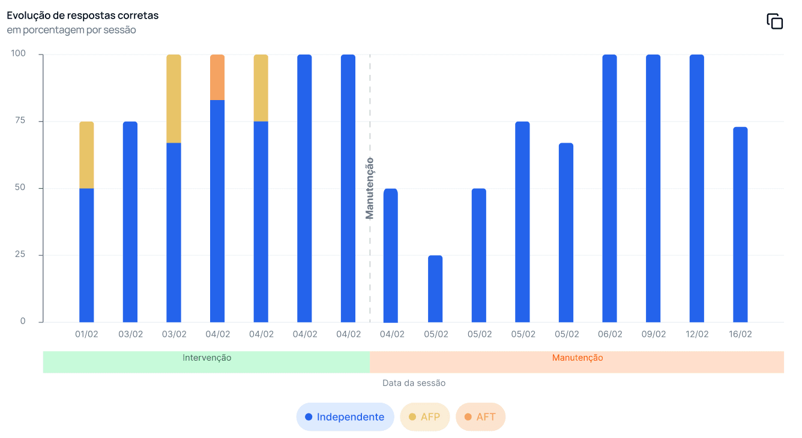Click the 'Evolução de respostas corretas' title
The width and height of the screenshot is (802, 438).
point(83,15)
